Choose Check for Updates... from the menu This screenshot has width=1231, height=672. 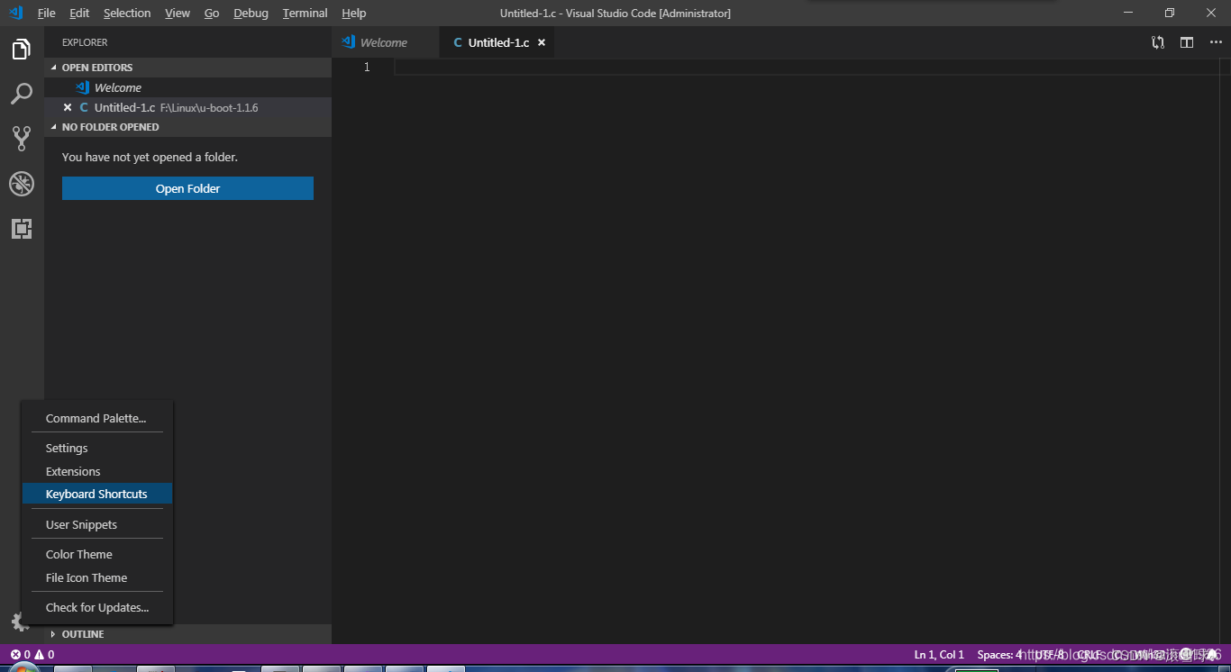coord(97,607)
